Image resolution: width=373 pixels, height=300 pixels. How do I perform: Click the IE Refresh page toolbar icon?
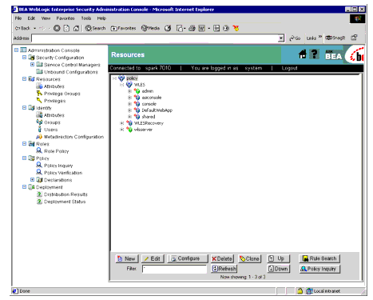(x=66, y=28)
